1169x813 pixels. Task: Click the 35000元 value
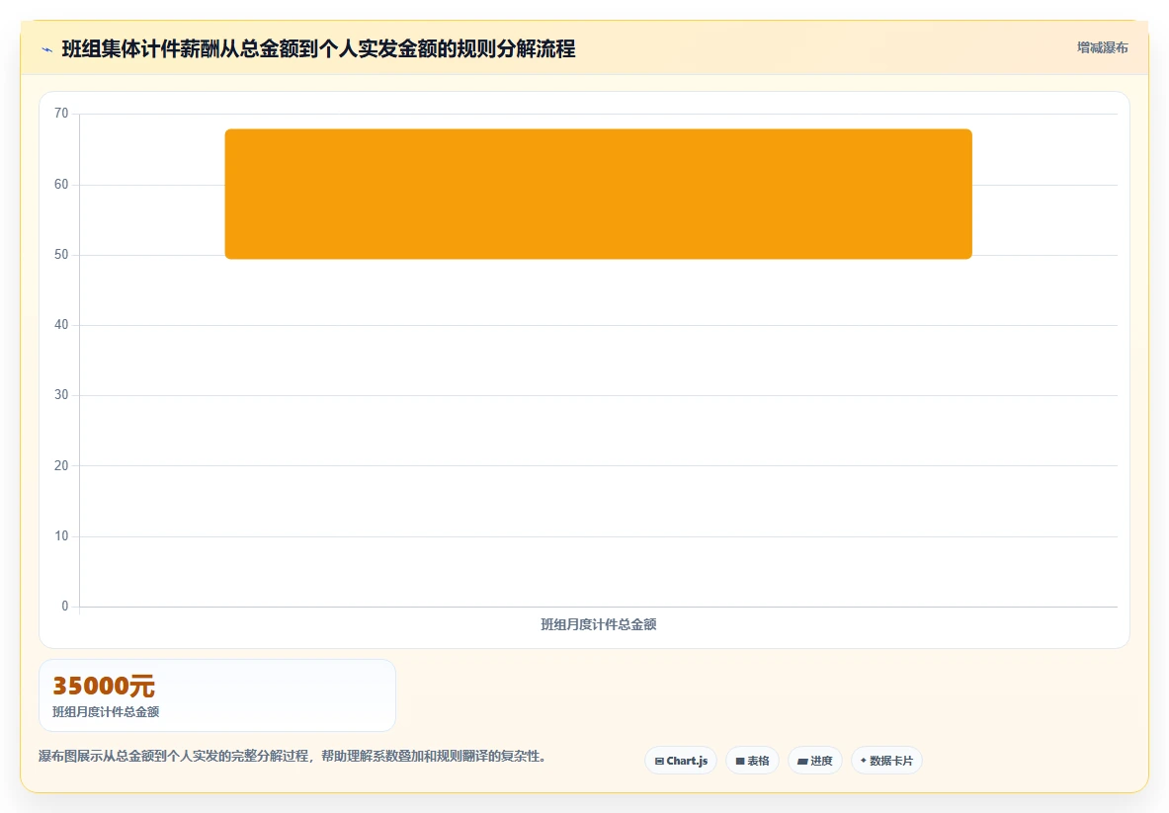click(104, 686)
